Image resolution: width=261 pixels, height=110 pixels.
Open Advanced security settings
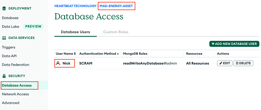(11, 103)
